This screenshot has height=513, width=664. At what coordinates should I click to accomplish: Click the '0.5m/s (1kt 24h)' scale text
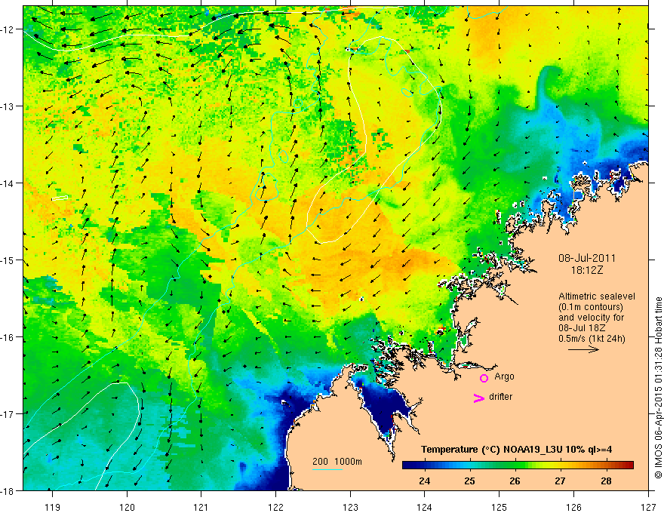point(592,338)
